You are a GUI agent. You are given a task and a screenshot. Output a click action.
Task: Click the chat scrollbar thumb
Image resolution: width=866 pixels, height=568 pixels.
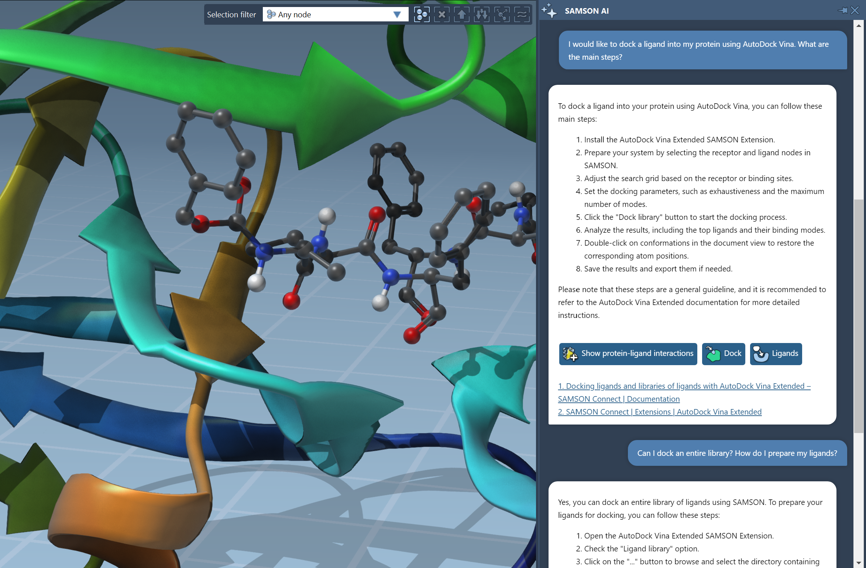click(858, 316)
